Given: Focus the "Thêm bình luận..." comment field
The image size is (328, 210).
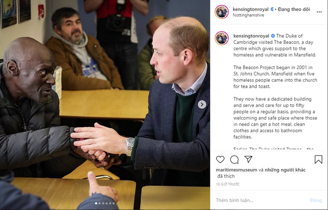Looking at the screenshot, I should pyautogui.click(x=260, y=200).
